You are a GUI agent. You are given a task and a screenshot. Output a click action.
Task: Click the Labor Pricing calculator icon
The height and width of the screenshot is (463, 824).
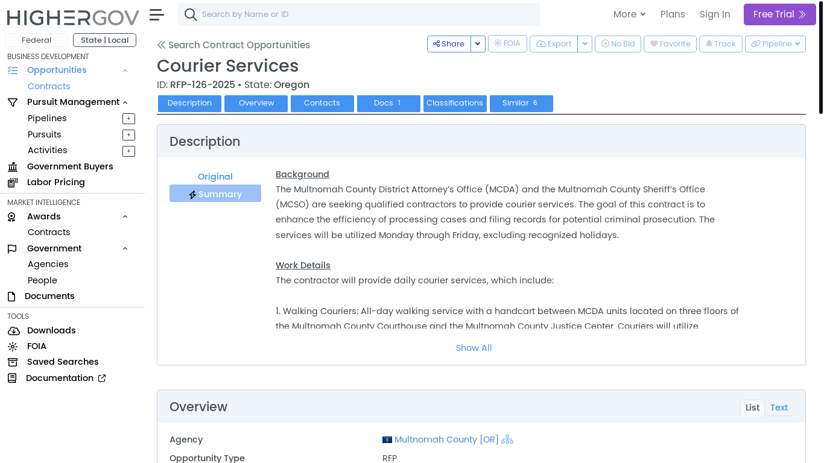[x=13, y=183]
